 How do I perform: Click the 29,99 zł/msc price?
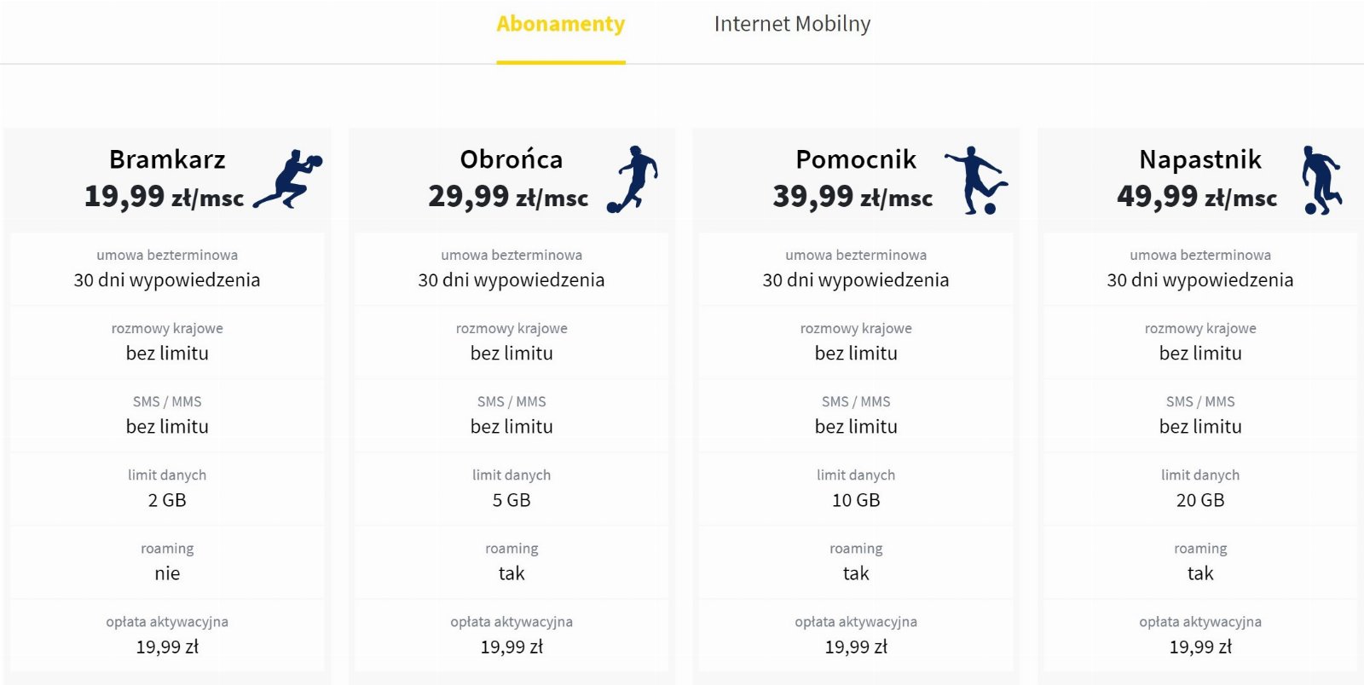pyautogui.click(x=508, y=197)
